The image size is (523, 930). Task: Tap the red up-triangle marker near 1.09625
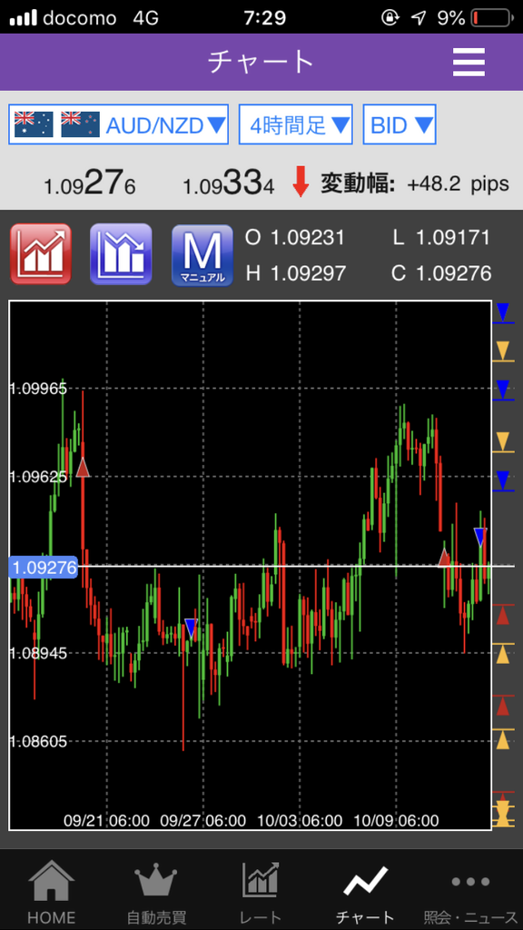(83, 468)
